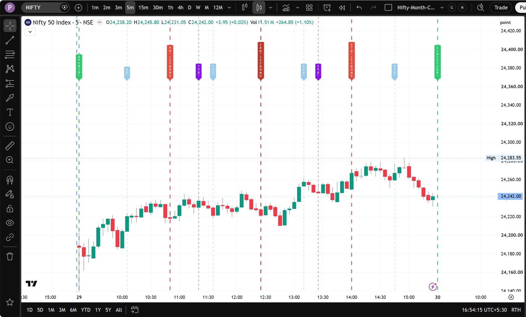Open the layout setup square icon
This screenshot has height=317, width=526.
[388, 8]
